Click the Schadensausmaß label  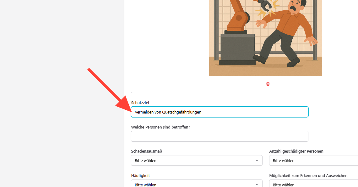pyautogui.click(x=147, y=151)
